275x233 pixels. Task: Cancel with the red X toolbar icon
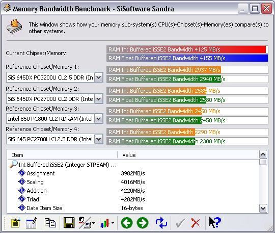coord(196,223)
